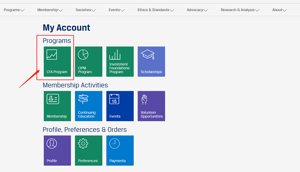The image size is (300, 172).
Task: Open the CFA Program tile
Action: click(57, 61)
